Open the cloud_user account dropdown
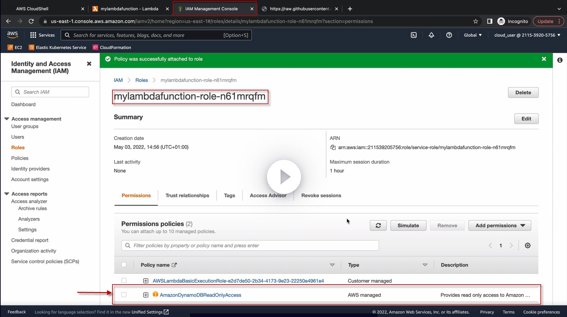The image size is (567, 317). pyautogui.click(x=527, y=35)
